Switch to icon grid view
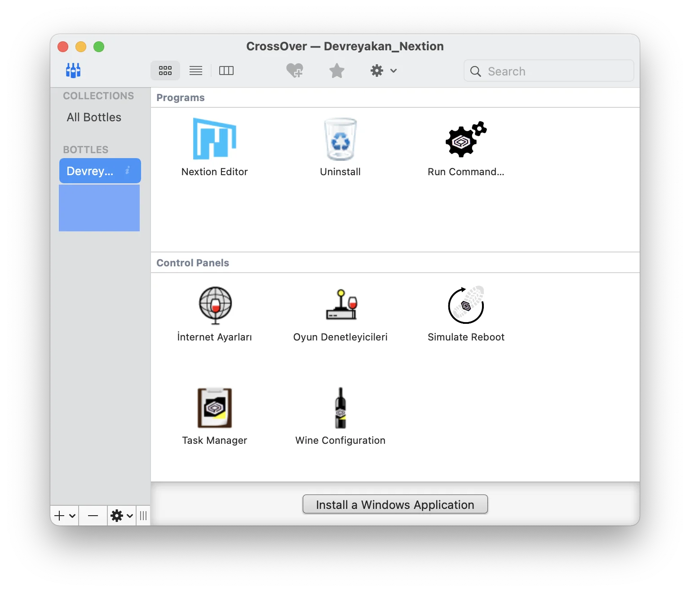Screen dimensions: 690x592 (165, 71)
